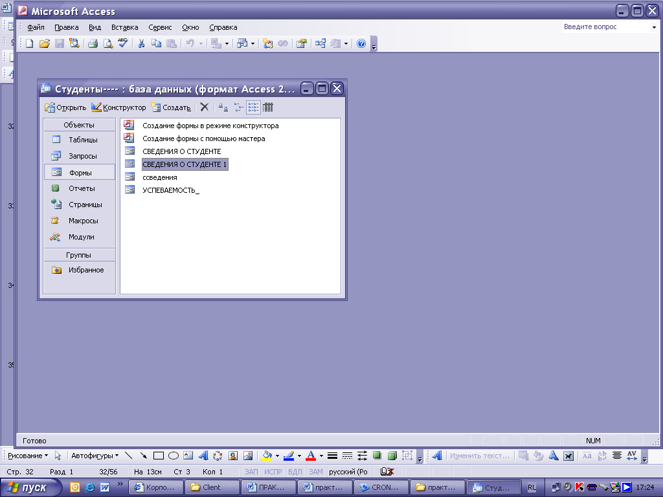Open the Office Links icon

216,43
